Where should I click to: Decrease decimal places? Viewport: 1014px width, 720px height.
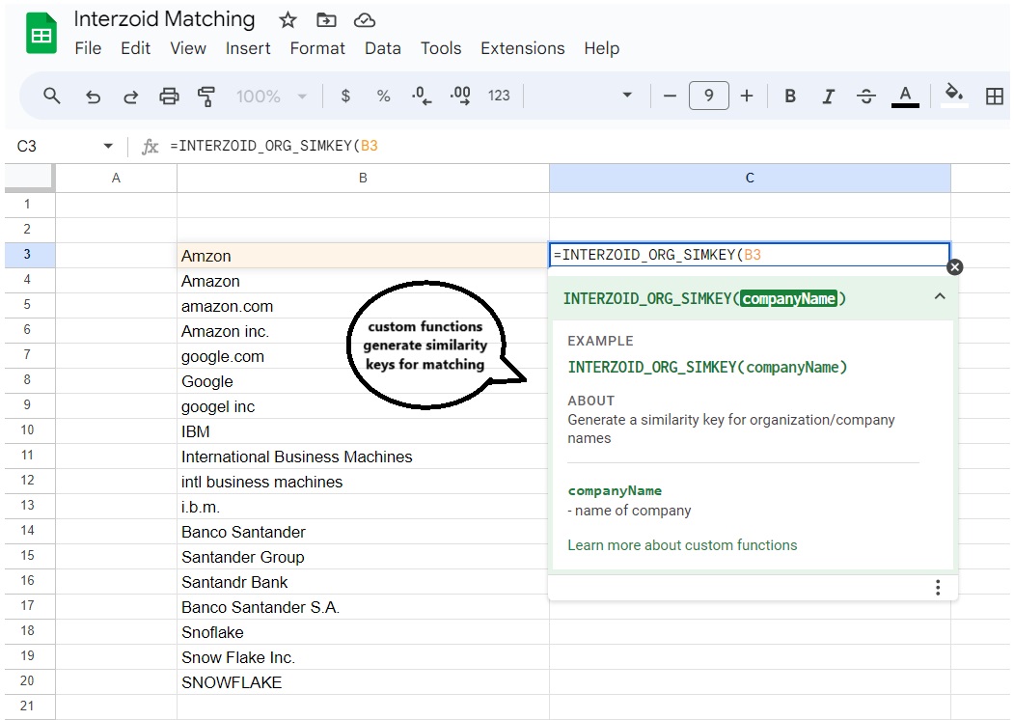pyautogui.click(x=421, y=97)
